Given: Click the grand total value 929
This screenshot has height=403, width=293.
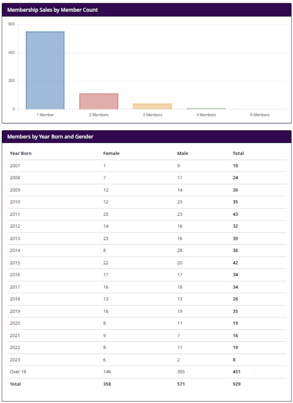Looking at the screenshot, I should pos(237,384).
